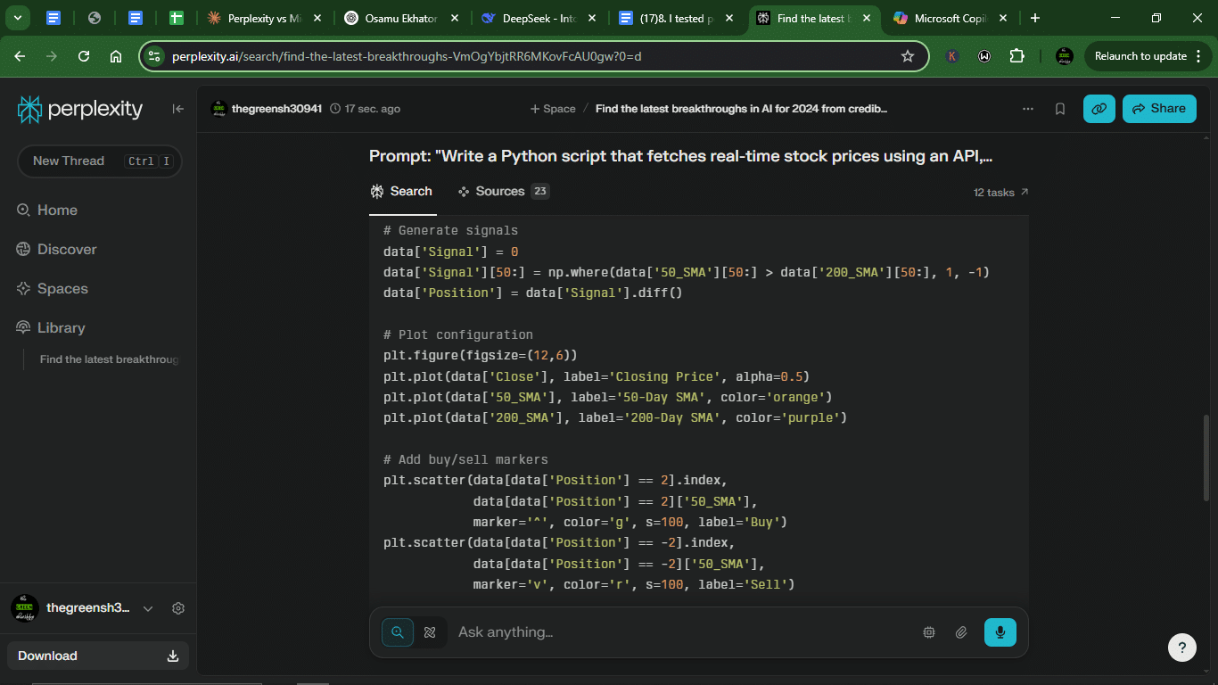Viewport: 1218px width, 685px height.
Task: Select the Search mode icon in input box
Action: [x=398, y=632]
